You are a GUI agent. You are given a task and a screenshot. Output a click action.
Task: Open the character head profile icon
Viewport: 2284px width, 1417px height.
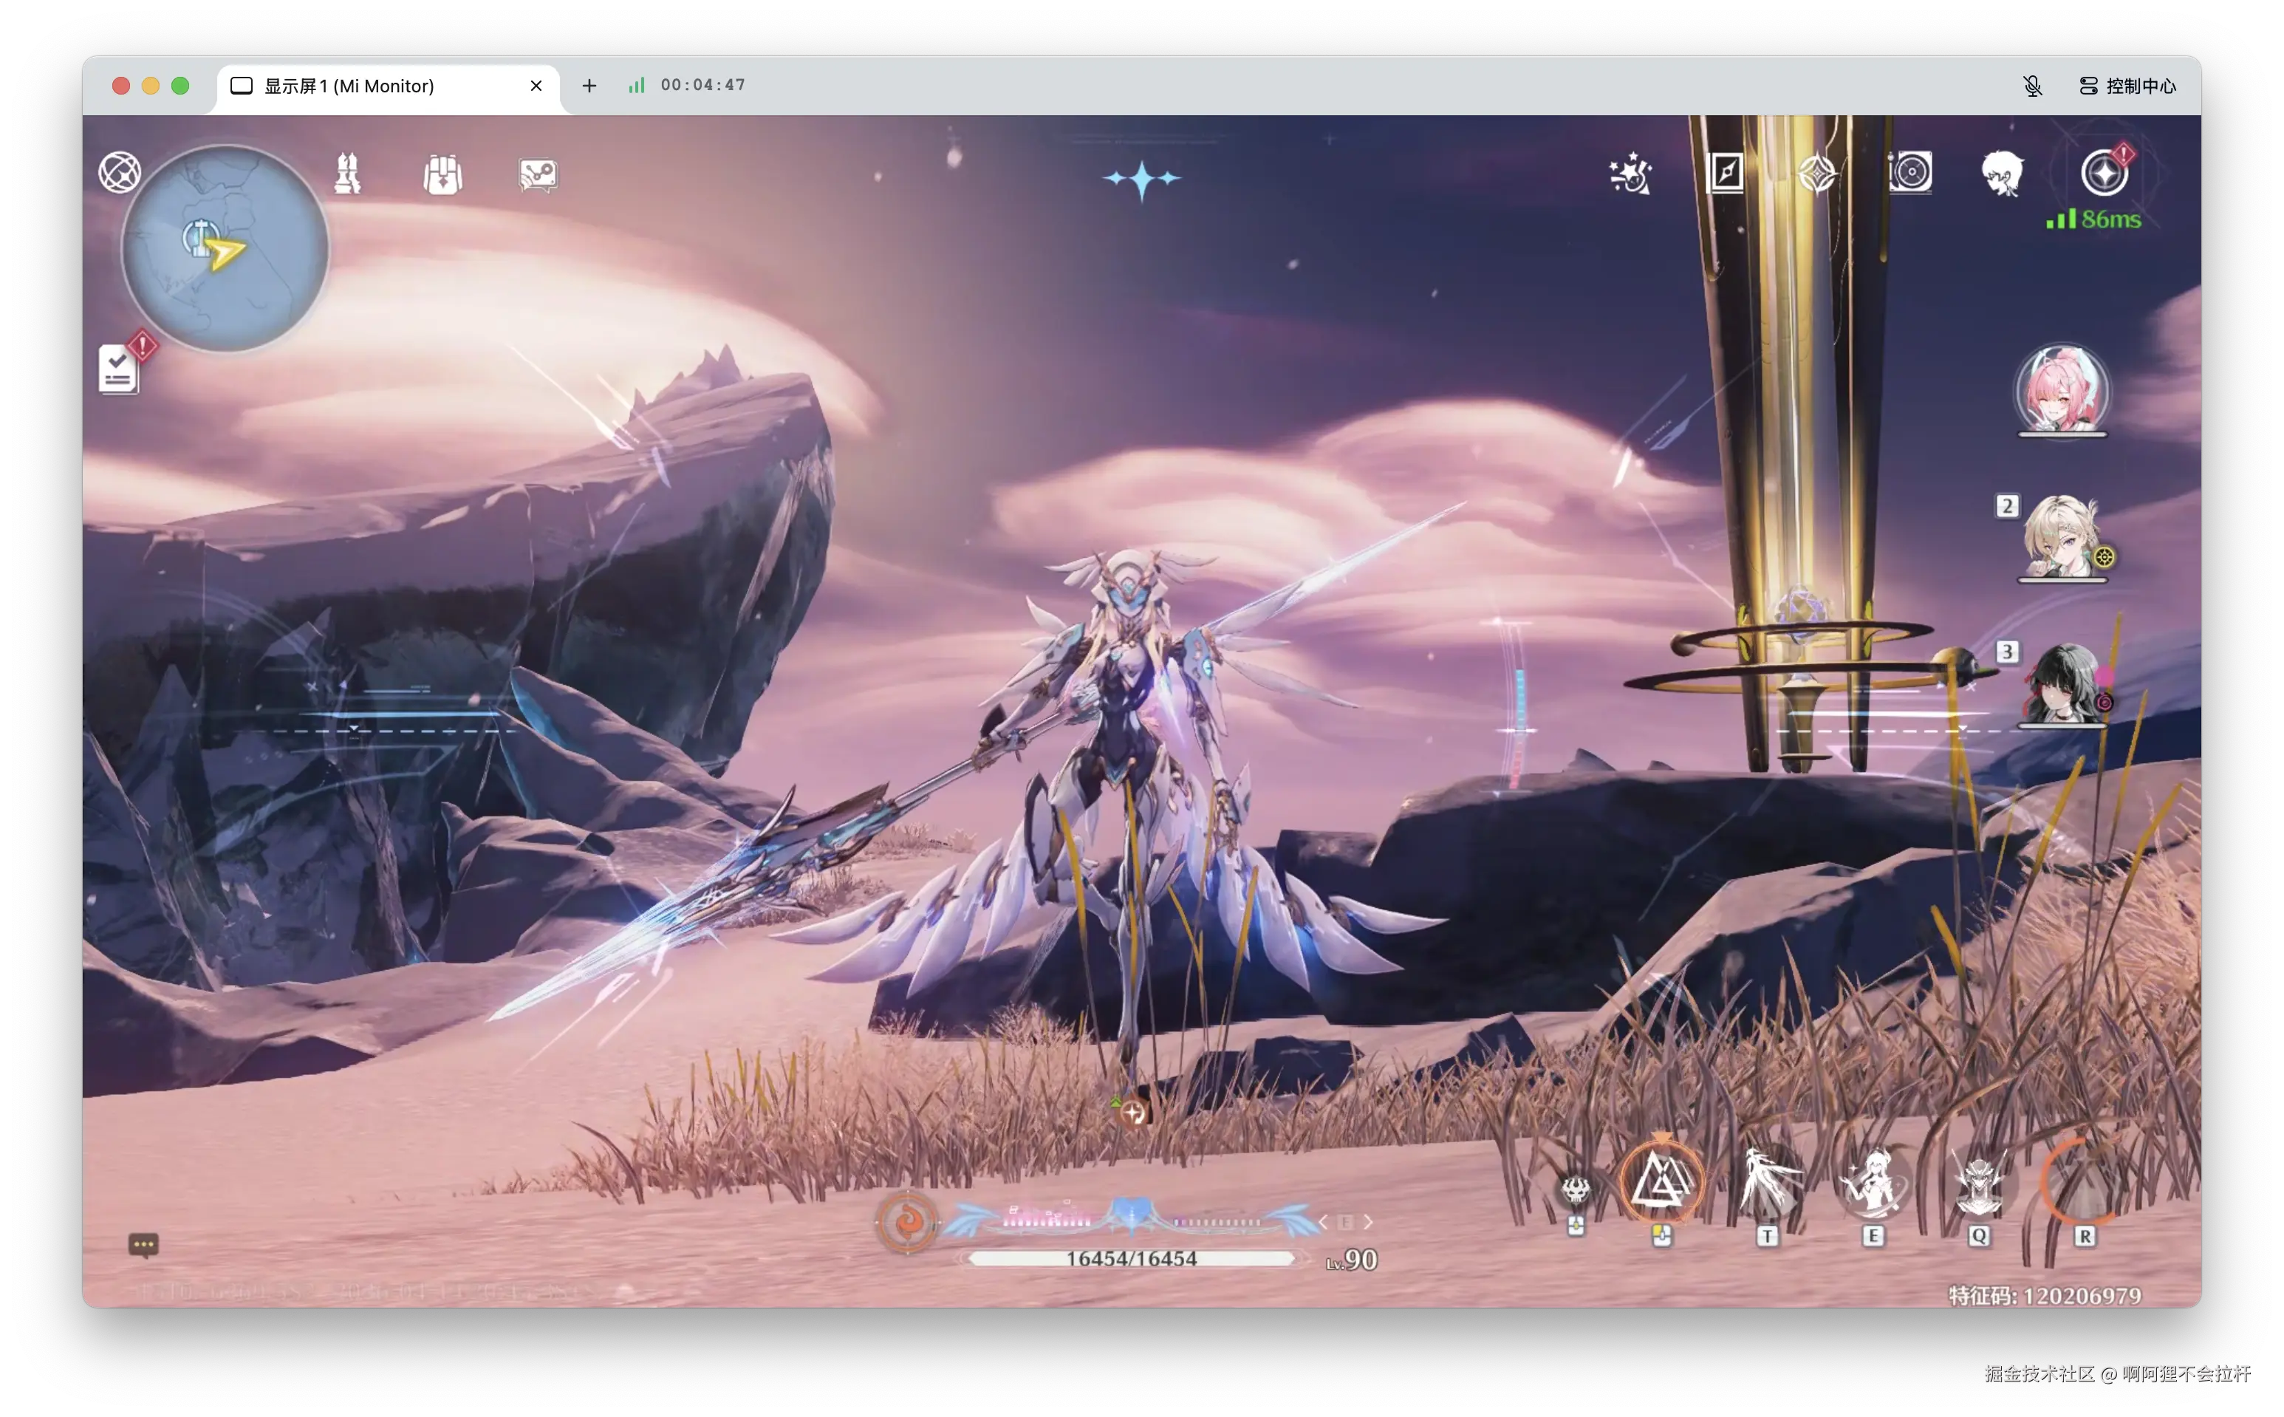(2002, 174)
